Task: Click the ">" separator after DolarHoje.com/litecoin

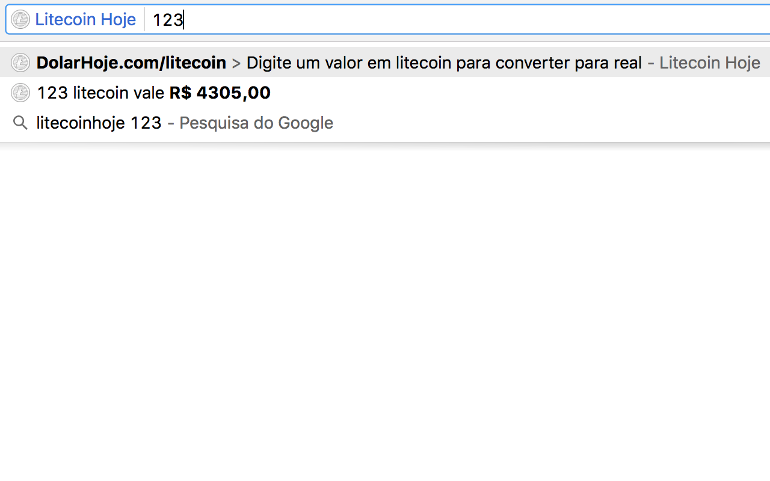Action: click(236, 63)
